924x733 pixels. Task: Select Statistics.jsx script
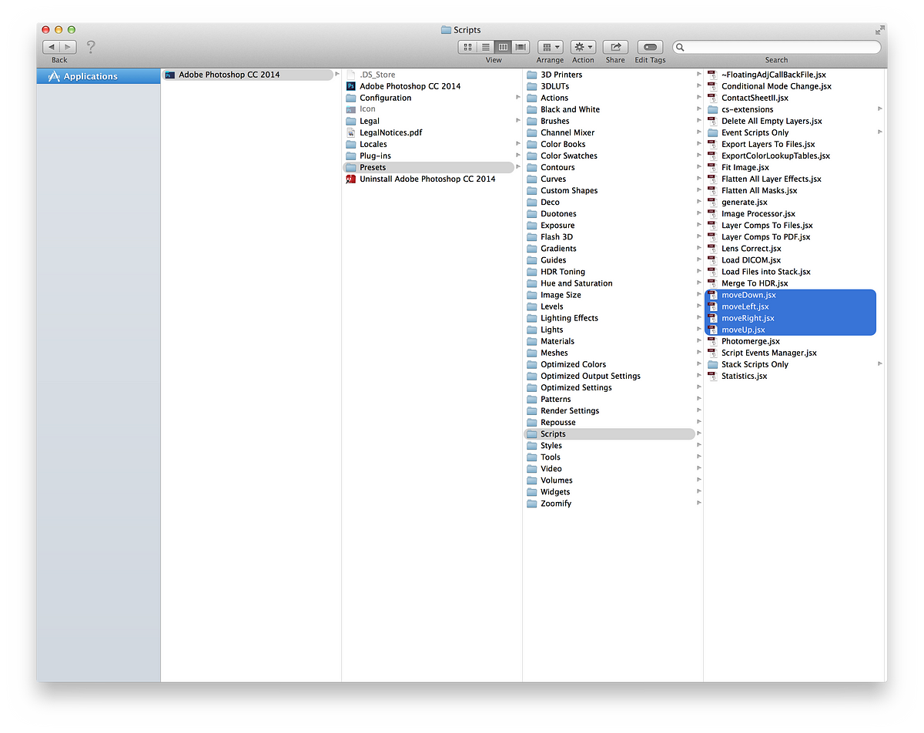pyautogui.click(x=744, y=376)
